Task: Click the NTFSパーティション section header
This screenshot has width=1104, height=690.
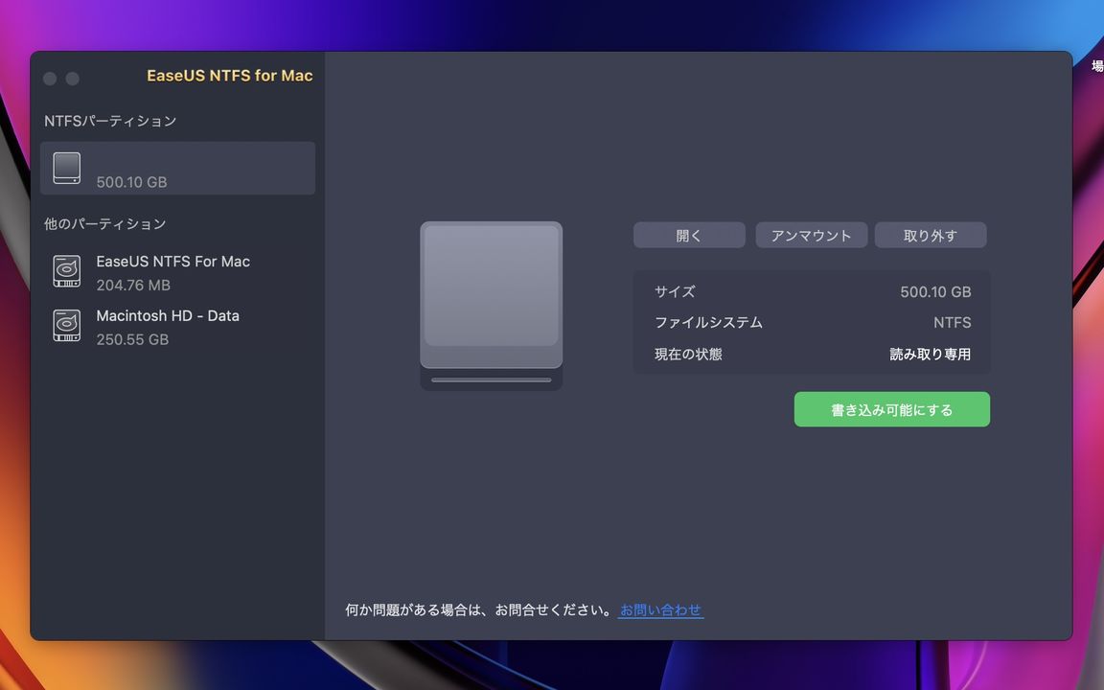Action: (x=110, y=121)
